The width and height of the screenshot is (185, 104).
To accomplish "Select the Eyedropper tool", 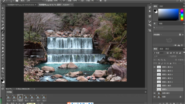I will 3,25.
